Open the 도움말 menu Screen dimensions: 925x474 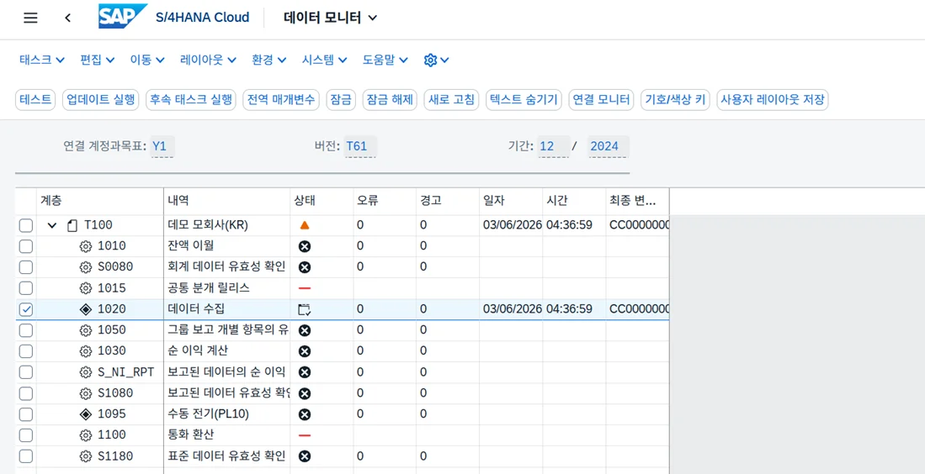click(385, 60)
